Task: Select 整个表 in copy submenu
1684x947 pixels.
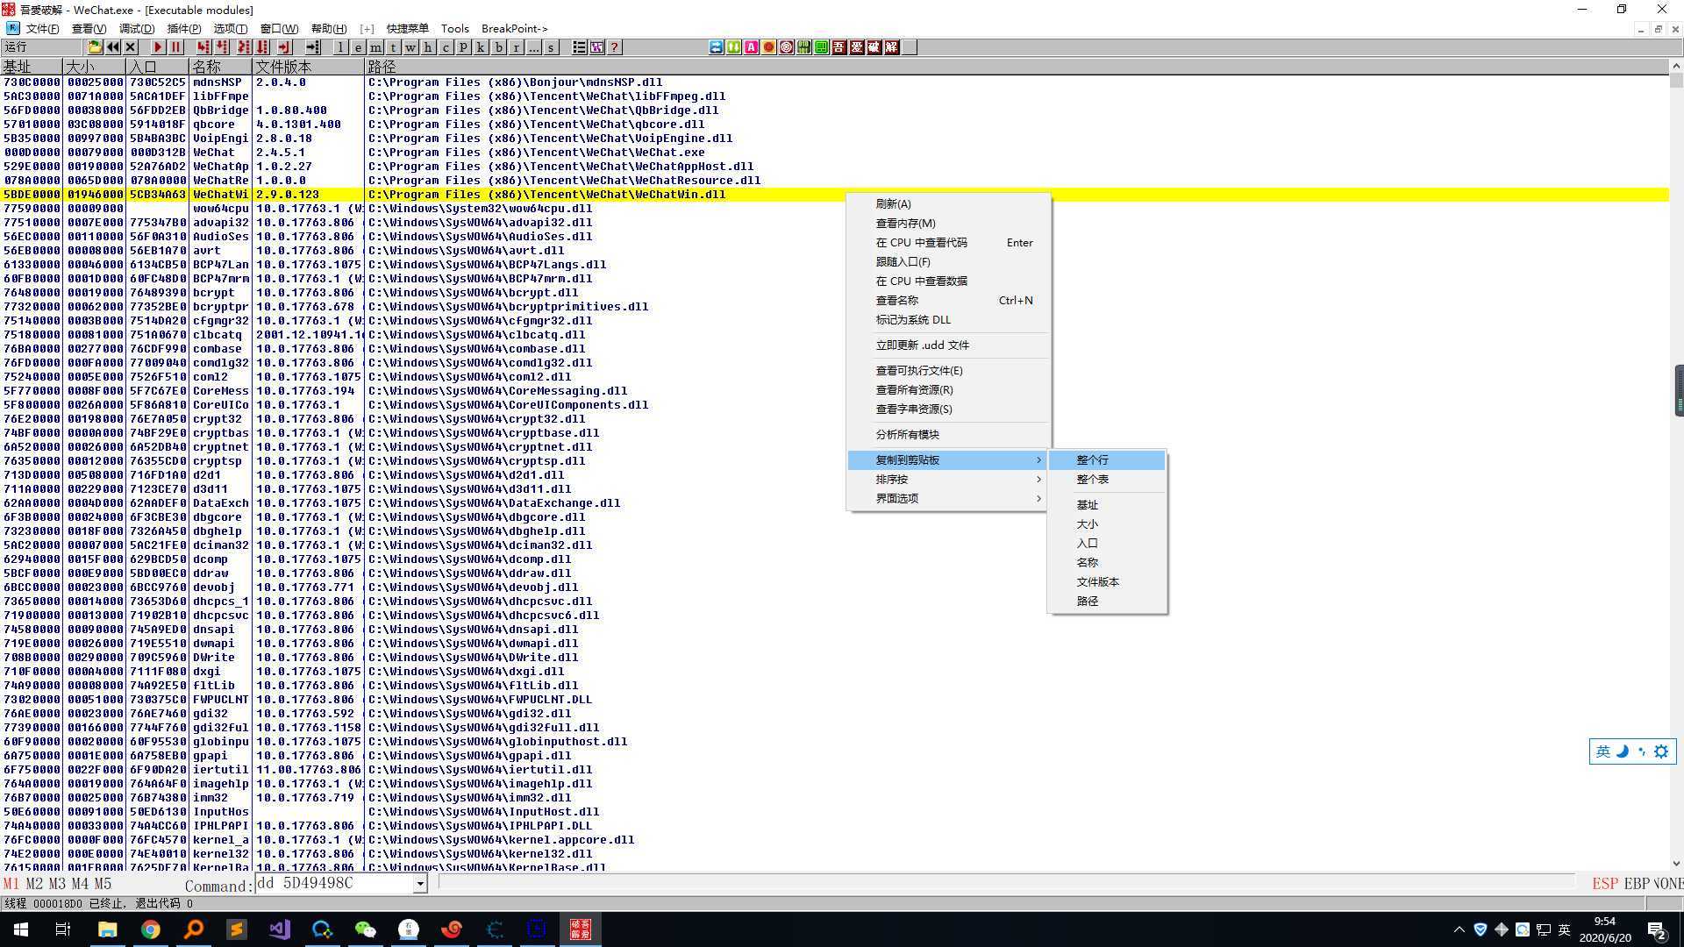Action: 1107,480
